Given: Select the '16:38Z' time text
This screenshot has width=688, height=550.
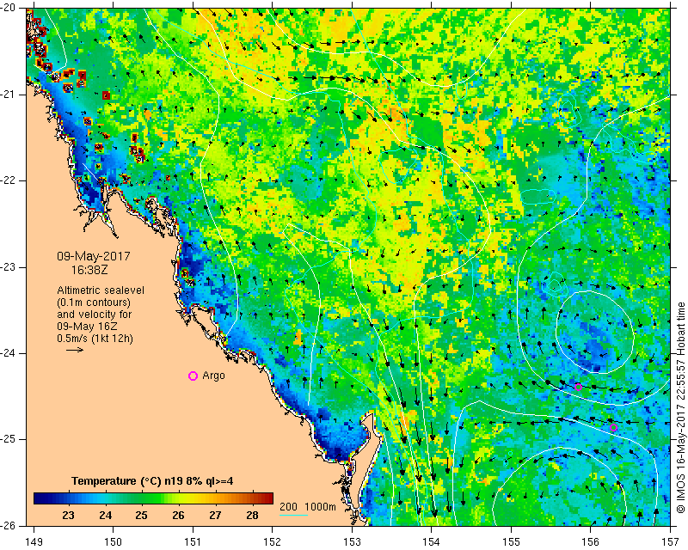Looking at the screenshot, I should pyautogui.click(x=89, y=270).
